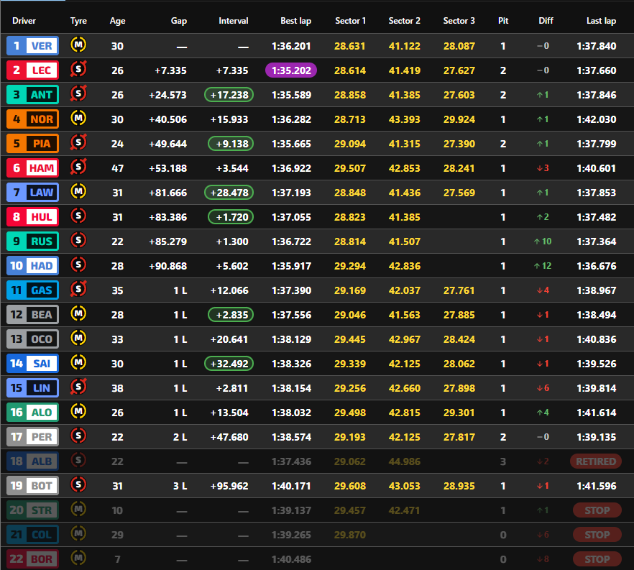Click HAD's position gain of 12
Screen dimensions: 634x570
click(x=543, y=266)
